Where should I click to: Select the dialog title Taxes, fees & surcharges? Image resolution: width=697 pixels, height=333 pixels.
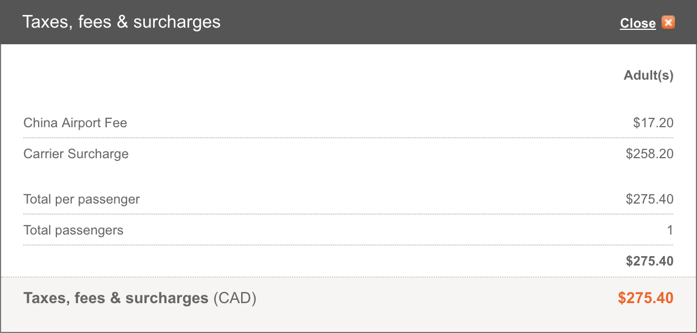point(121,22)
